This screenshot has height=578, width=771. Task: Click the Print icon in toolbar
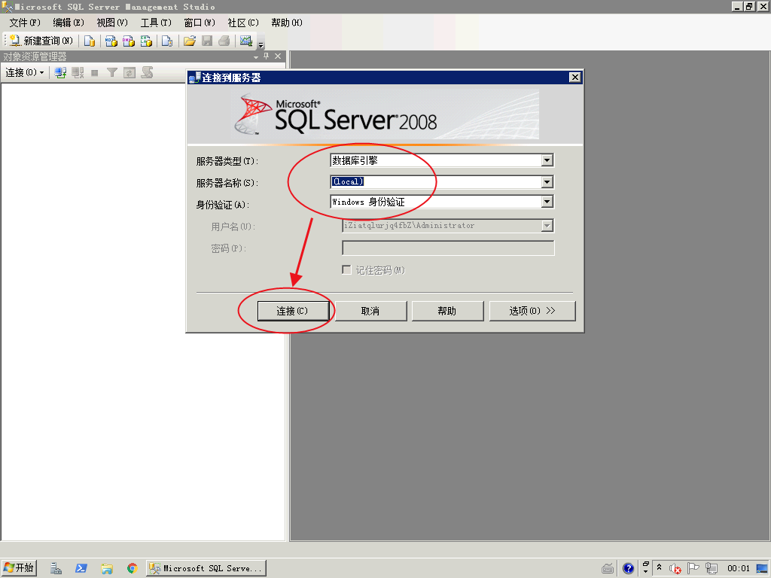click(224, 41)
